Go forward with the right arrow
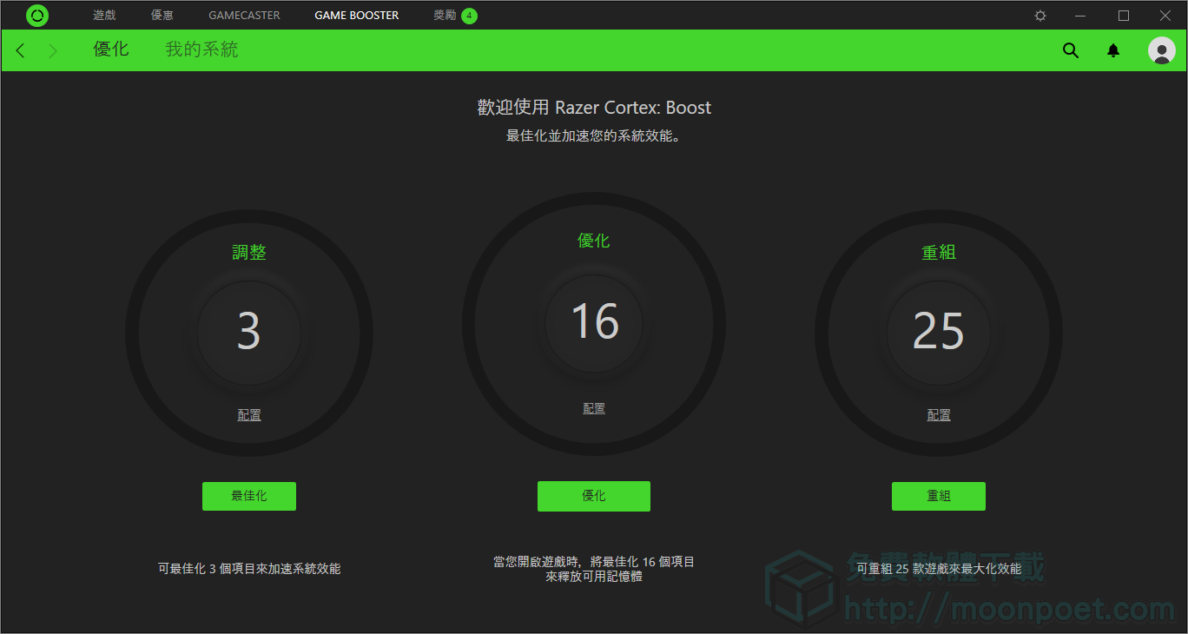Screen dimensions: 1188x634 [53, 50]
